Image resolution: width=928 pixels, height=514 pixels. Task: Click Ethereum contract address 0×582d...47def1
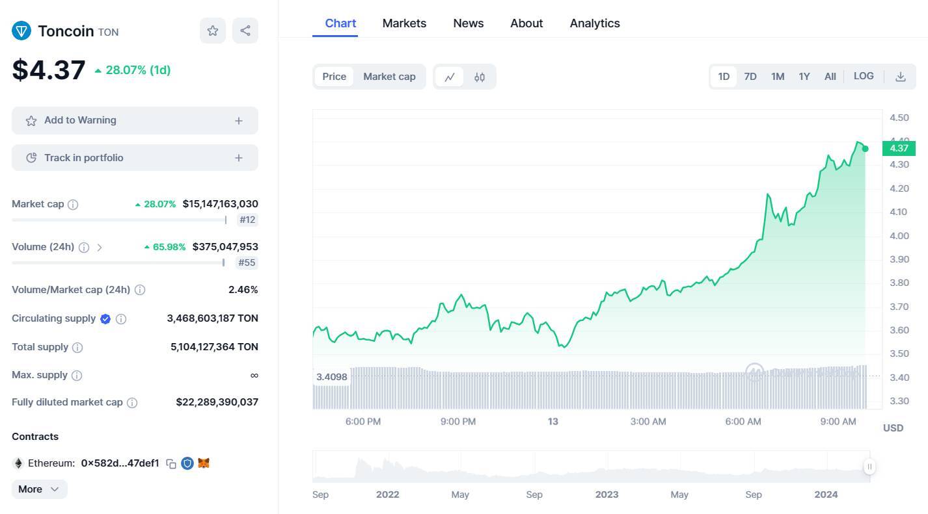(x=120, y=463)
